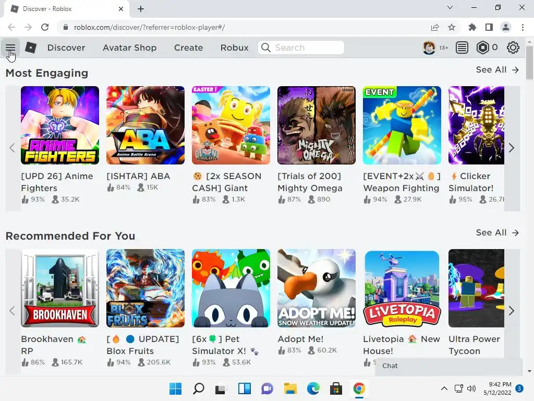Image resolution: width=534 pixels, height=401 pixels.
Task: Open the settings gear icon
Action: [513, 48]
